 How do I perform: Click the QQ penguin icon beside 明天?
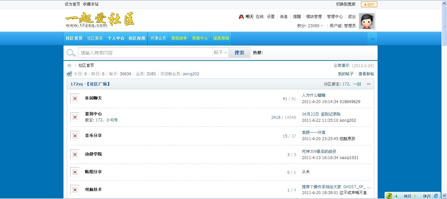[241, 17]
